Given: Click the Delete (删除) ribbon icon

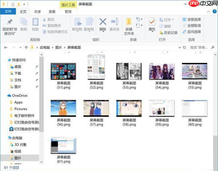Looking at the screenshot, I should click(x=103, y=24).
